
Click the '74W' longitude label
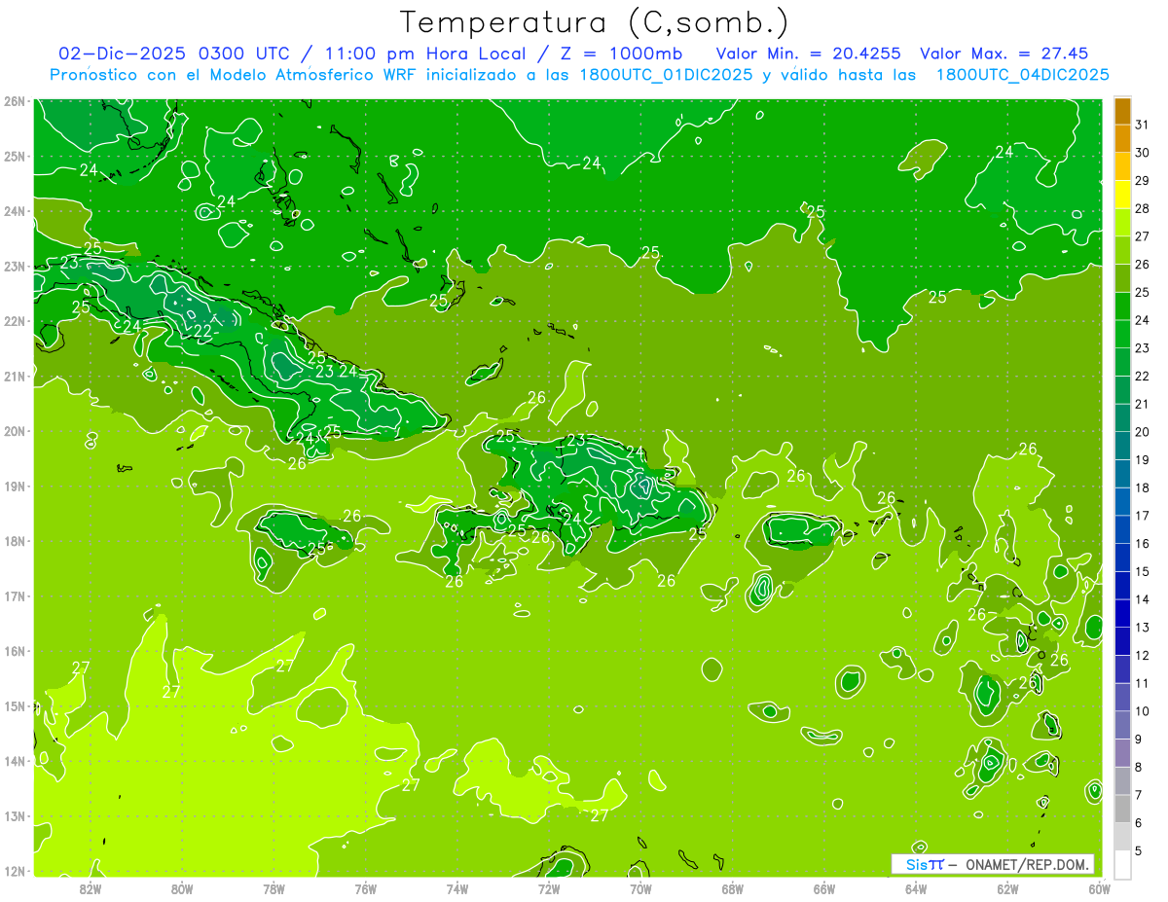click(457, 888)
